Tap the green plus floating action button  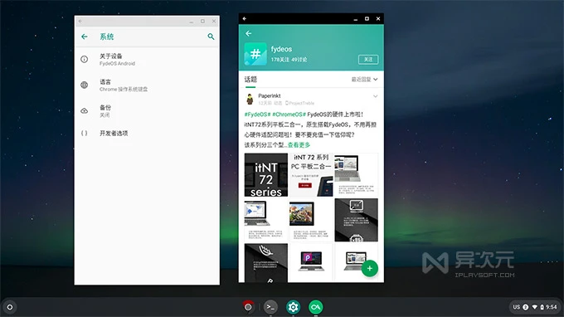(369, 268)
